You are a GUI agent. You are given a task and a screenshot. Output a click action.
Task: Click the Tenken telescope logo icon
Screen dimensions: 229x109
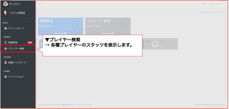pos(5,4)
